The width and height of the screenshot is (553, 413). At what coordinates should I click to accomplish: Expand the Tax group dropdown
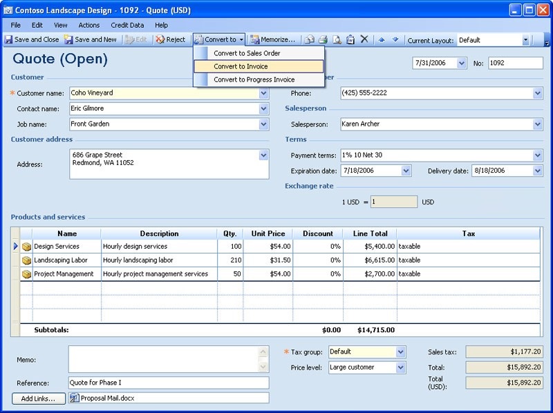coord(400,352)
